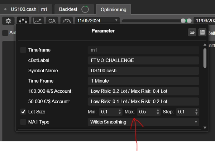Image resolution: width=215 pixels, height=151 pixels.
Task: Open the MA1 Type WilderSmoothing dropdown
Action: 143,122
